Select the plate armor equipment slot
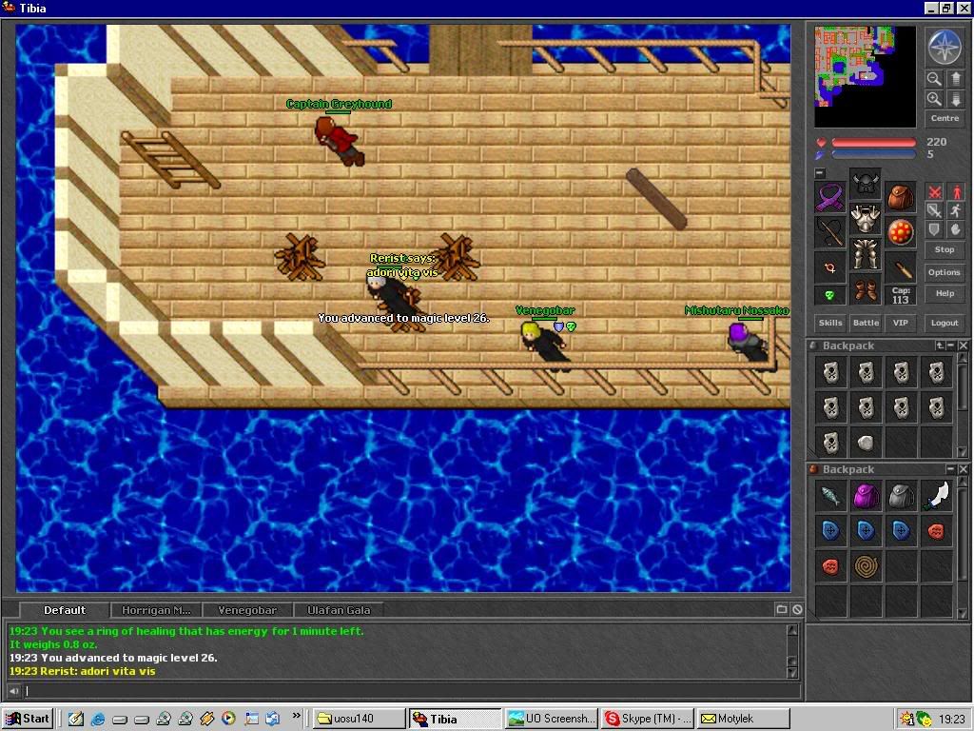 [866, 220]
